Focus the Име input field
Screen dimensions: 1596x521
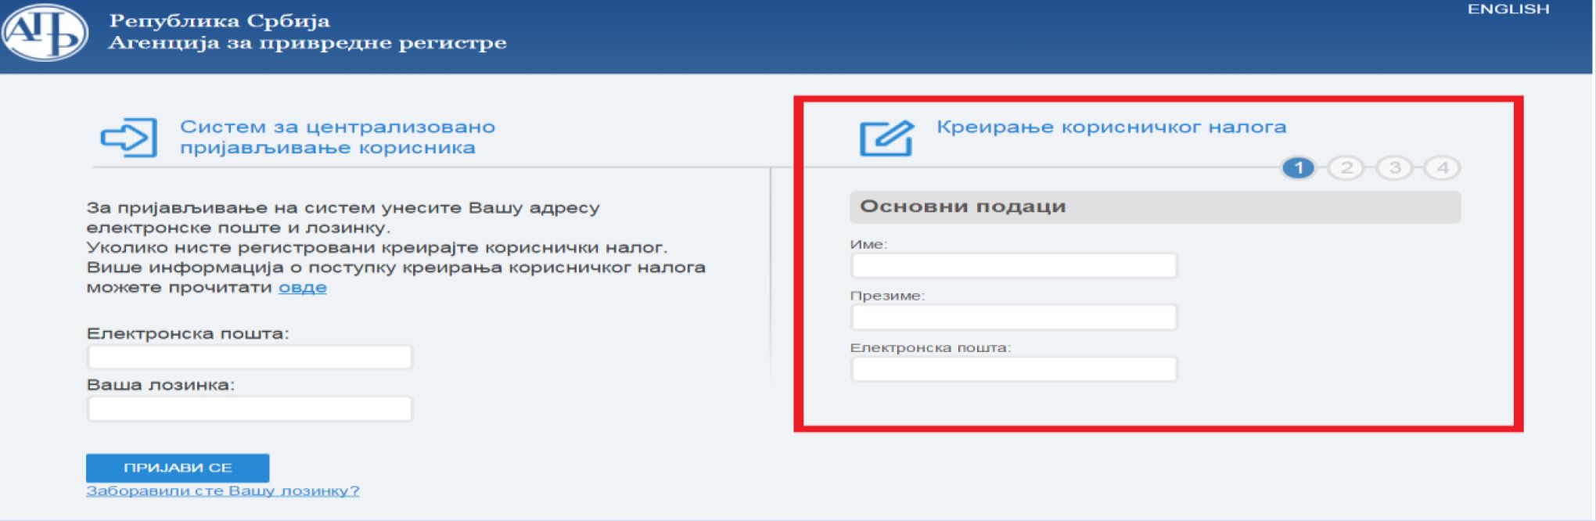pyautogui.click(x=1014, y=266)
